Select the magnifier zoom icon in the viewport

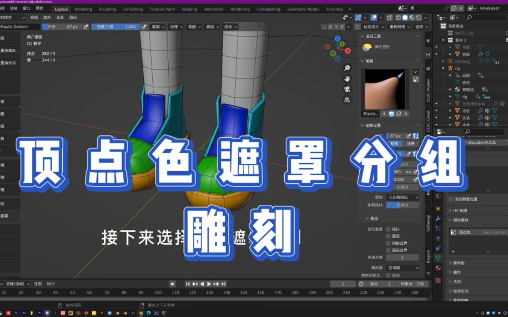pyautogui.click(x=347, y=68)
